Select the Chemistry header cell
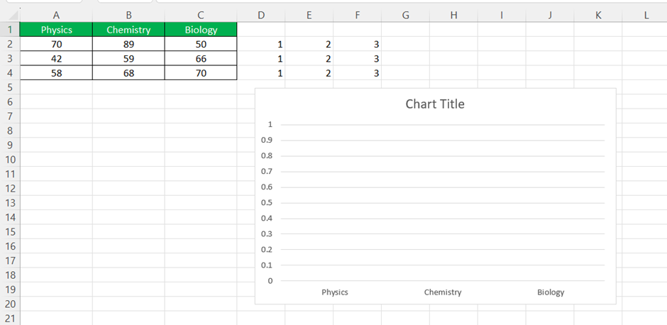Screen dimensions: 667x325 [128, 30]
